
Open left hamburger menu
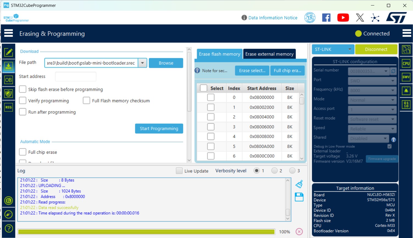pyautogui.click(x=9, y=33)
